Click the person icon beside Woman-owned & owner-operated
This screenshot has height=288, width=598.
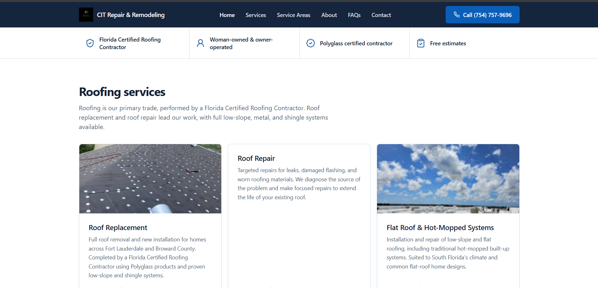200,43
